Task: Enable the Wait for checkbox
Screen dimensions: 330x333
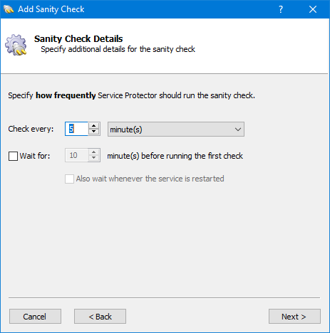Action: coord(13,156)
